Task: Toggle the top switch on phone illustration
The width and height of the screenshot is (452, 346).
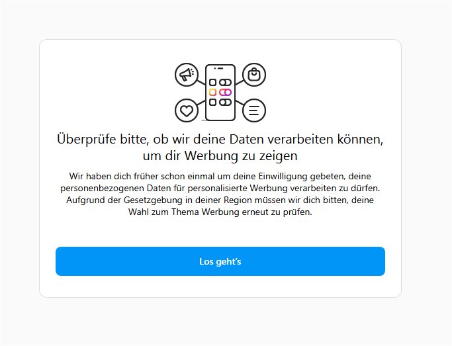Action: coord(225,83)
